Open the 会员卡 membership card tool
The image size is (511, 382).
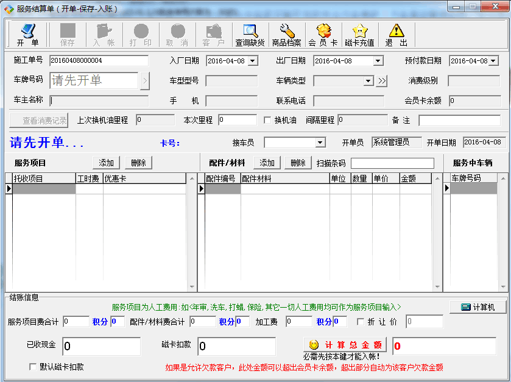click(323, 35)
